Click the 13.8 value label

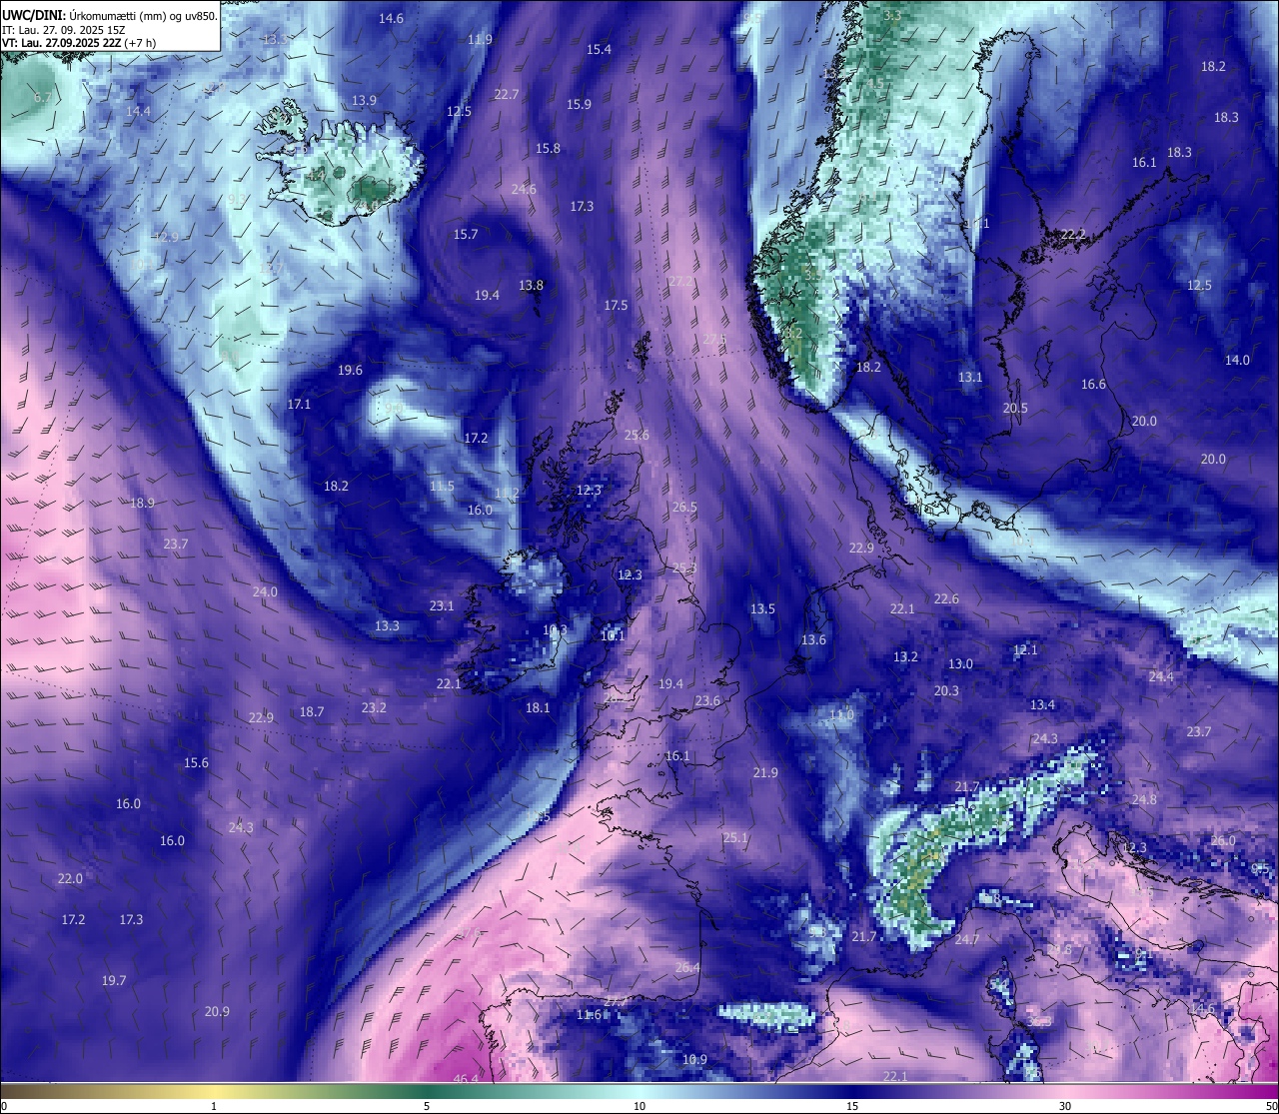coord(531,286)
